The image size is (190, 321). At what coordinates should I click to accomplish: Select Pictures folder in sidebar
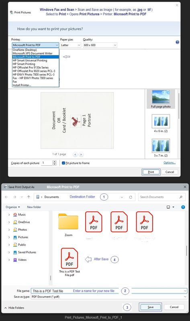20,237
